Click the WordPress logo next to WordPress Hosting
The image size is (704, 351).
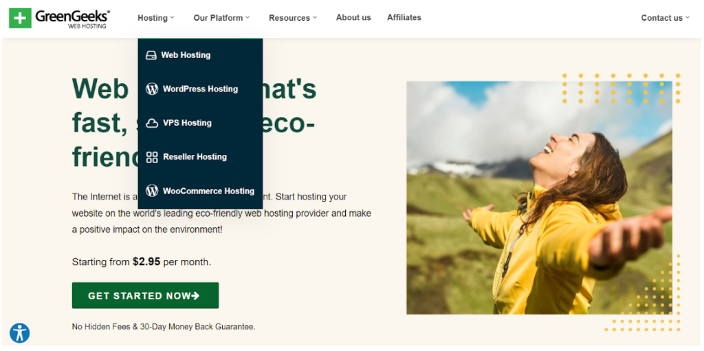point(152,89)
